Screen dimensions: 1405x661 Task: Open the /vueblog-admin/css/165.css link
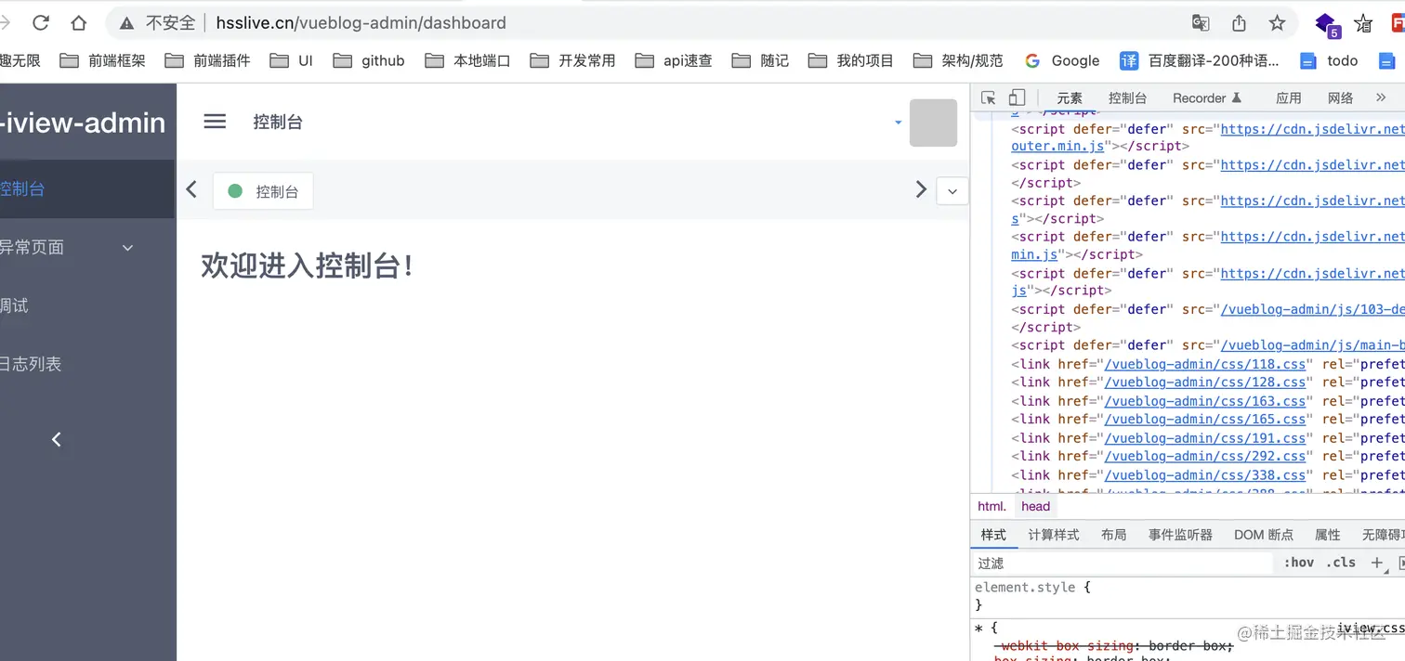(x=1205, y=420)
